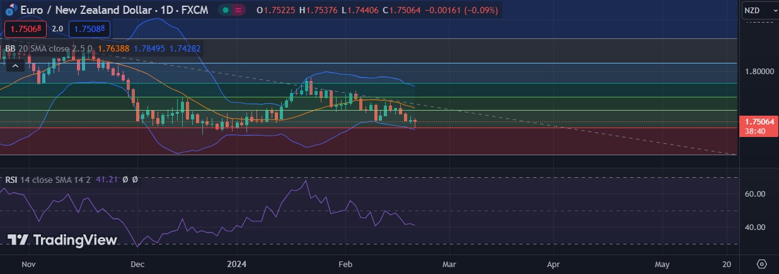Image resolution: width=779 pixels, height=274 pixels.
Task: Click the pink data update indicator icon
Action: (238, 10)
